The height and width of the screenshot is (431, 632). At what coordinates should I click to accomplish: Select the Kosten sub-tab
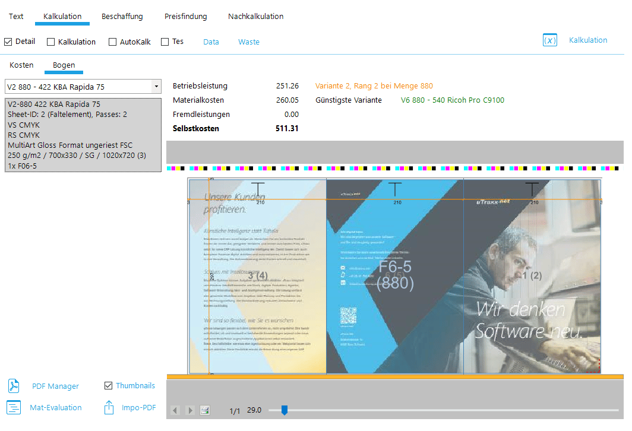pyautogui.click(x=21, y=65)
